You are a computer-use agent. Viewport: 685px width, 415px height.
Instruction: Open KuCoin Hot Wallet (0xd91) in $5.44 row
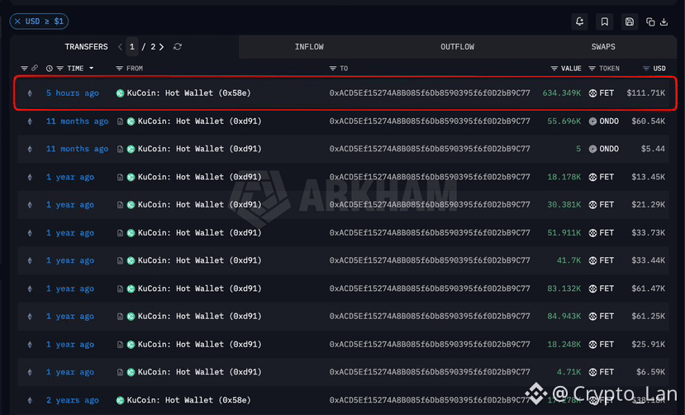pyautogui.click(x=200, y=149)
